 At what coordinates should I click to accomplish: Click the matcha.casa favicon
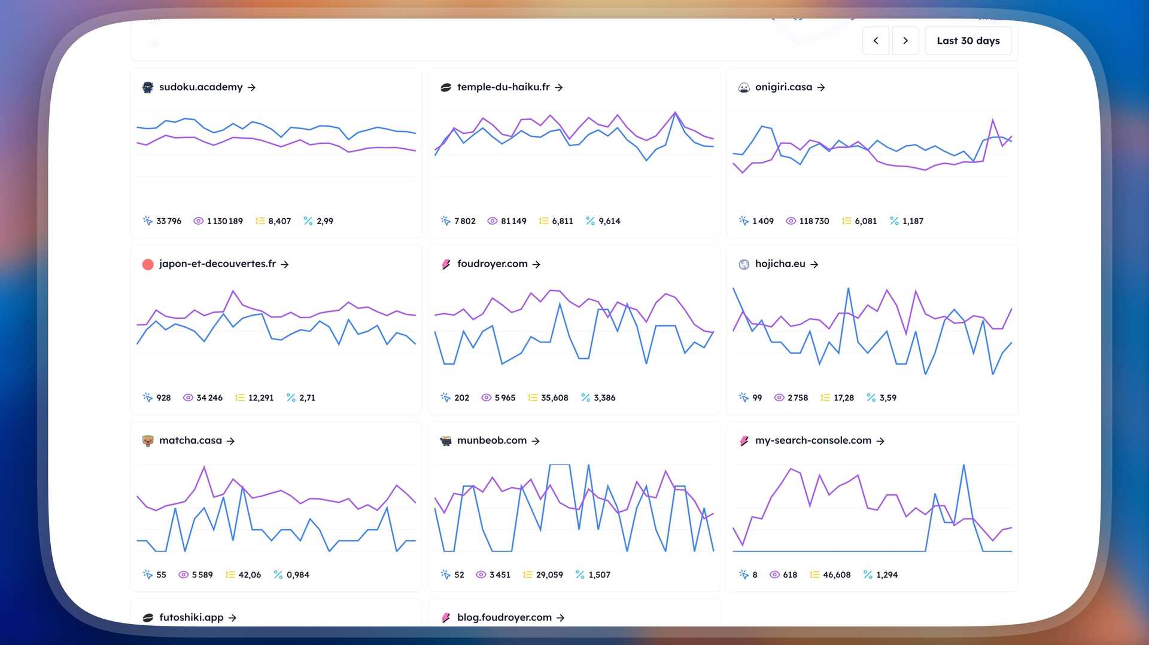click(x=148, y=441)
